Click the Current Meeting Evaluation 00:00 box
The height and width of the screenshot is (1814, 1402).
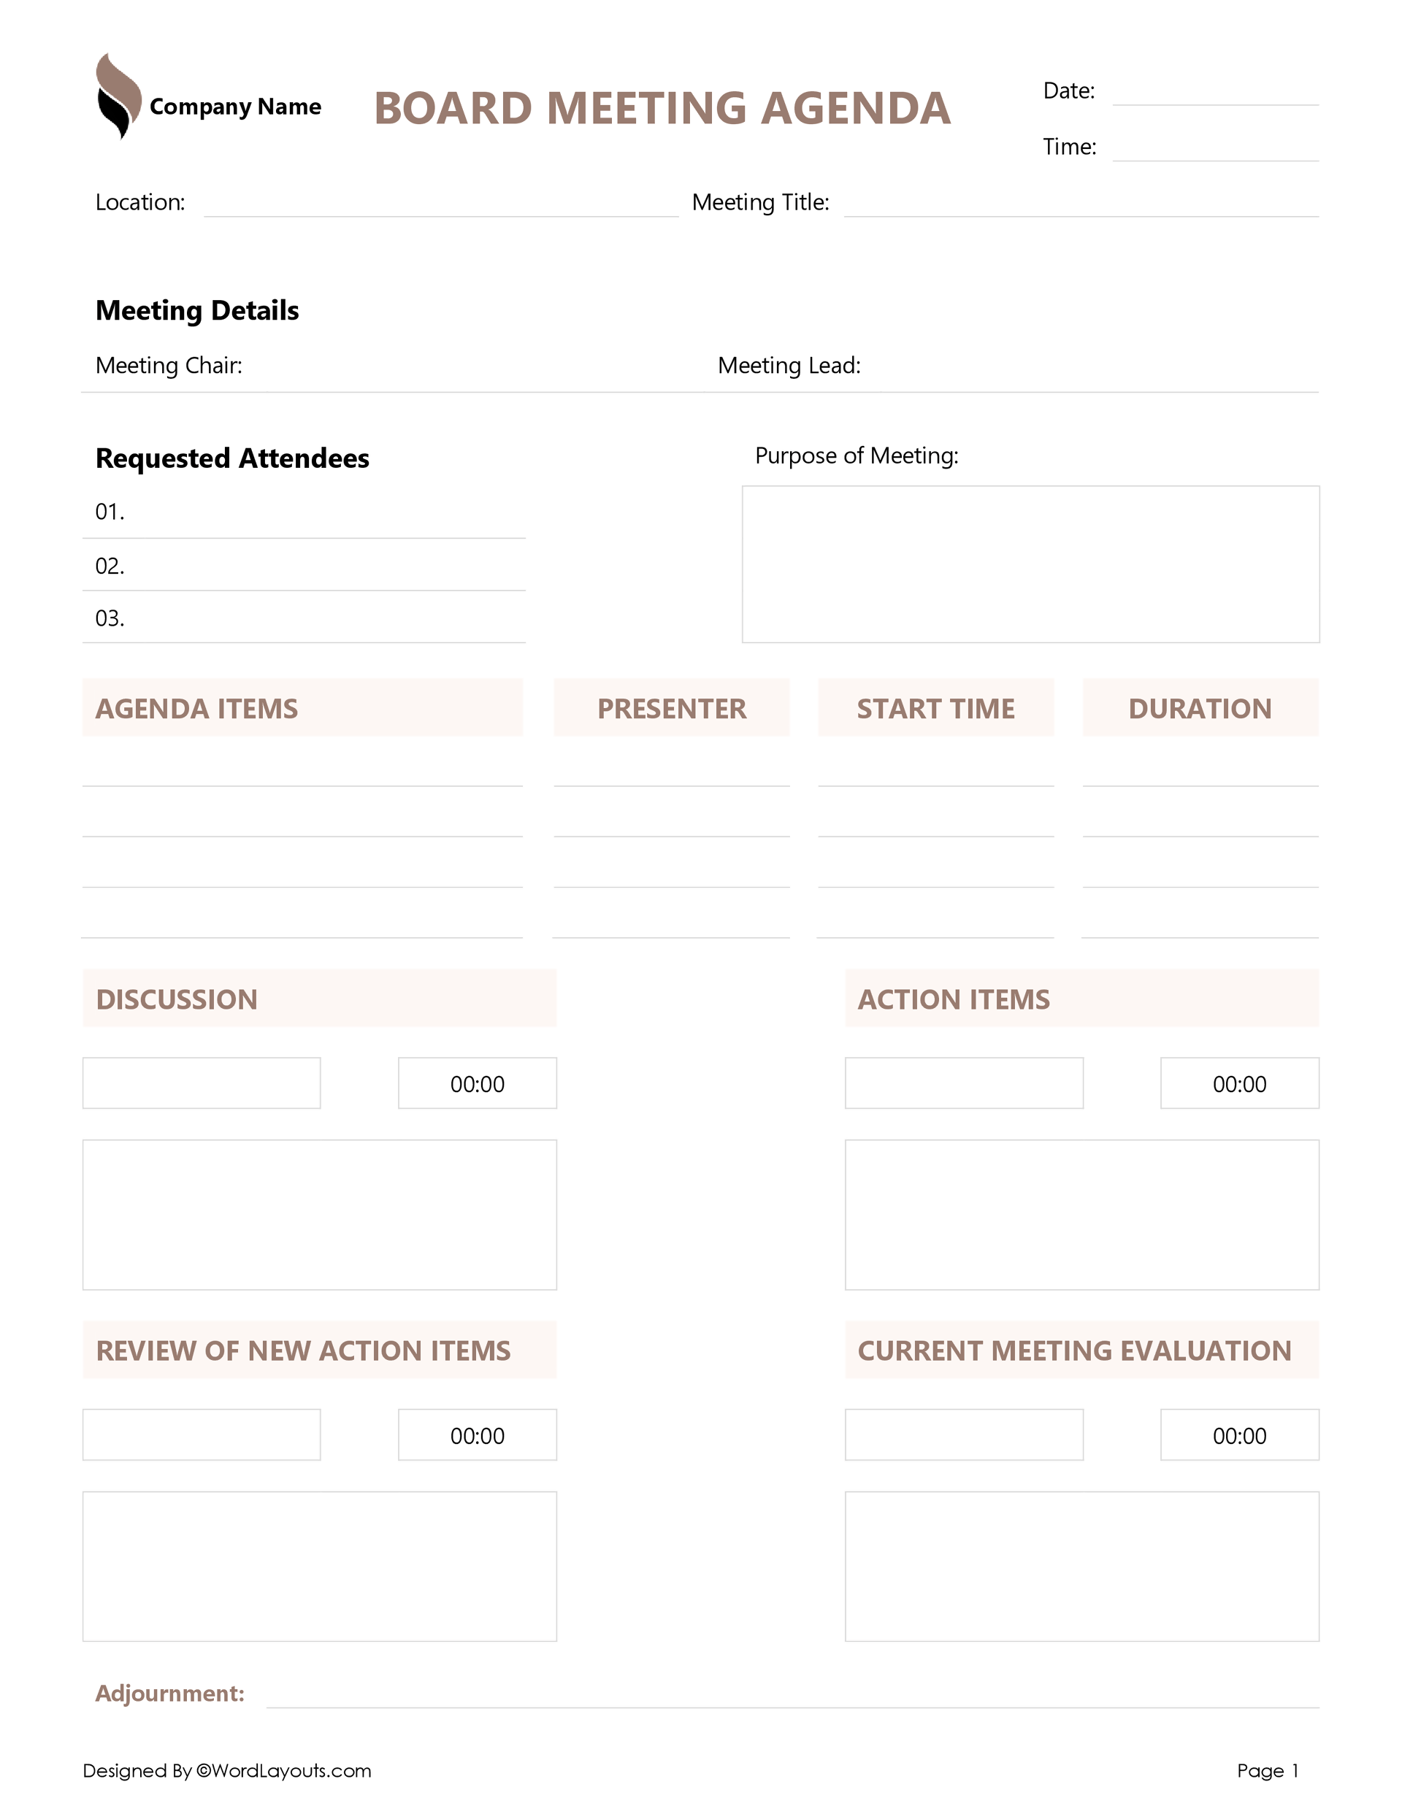[1239, 1434]
